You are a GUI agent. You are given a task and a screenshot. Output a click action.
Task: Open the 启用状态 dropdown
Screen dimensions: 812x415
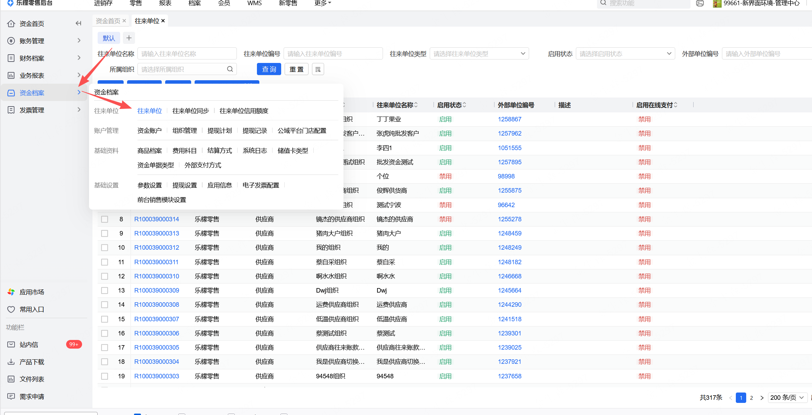[x=625, y=54]
